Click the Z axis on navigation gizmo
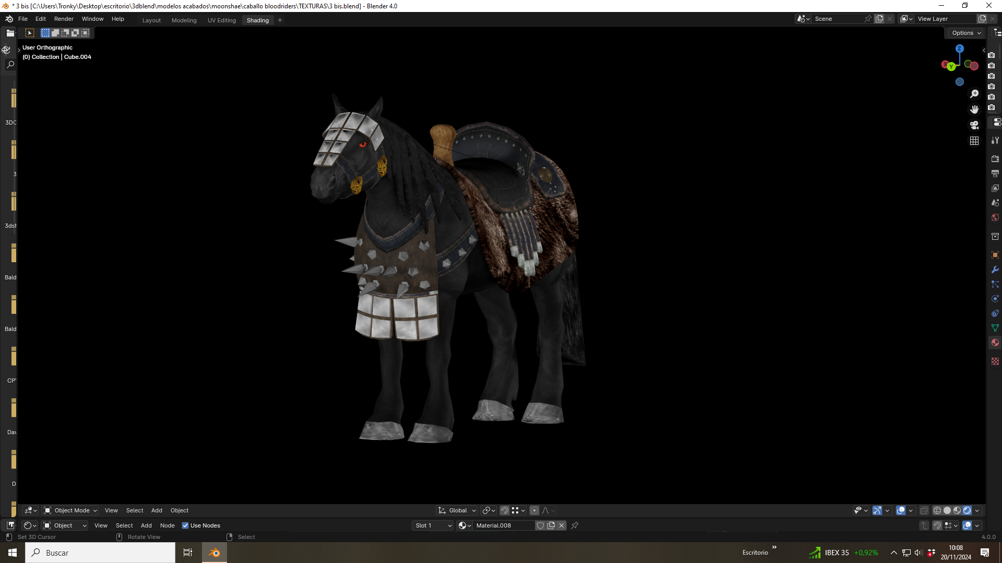The height and width of the screenshot is (563, 1002). pyautogui.click(x=959, y=48)
